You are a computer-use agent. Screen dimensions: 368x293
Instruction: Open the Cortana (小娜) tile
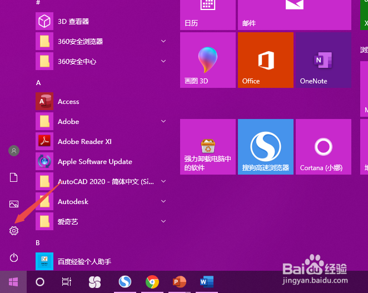(x=324, y=147)
